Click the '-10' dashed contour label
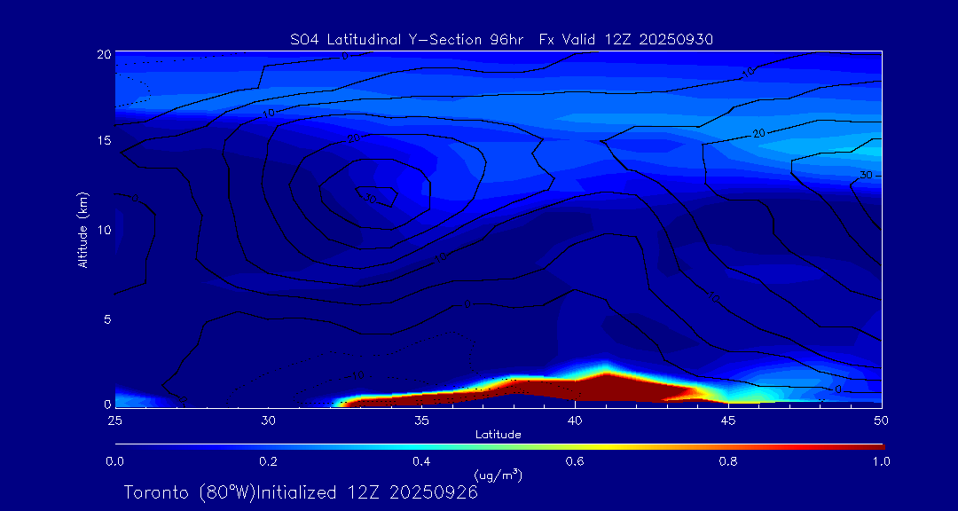This screenshot has width=958, height=511. 357,374
